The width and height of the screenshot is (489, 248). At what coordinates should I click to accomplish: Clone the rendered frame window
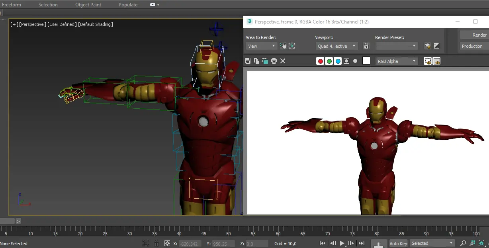click(x=265, y=61)
